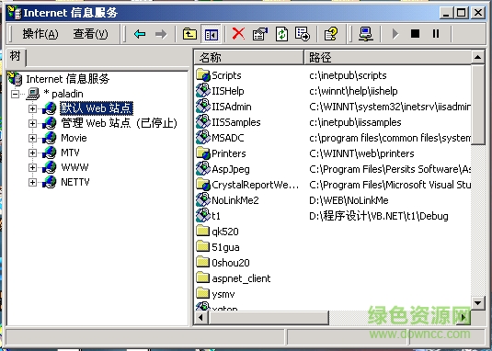The image size is (492, 351).
Task: Click the Back arrow toolbar icon
Action: click(x=139, y=34)
